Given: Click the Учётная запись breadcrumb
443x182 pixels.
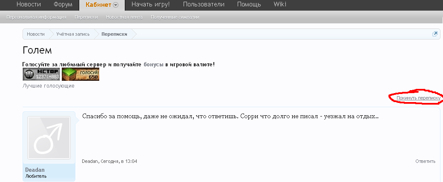Looking at the screenshot, I should 73,34.
